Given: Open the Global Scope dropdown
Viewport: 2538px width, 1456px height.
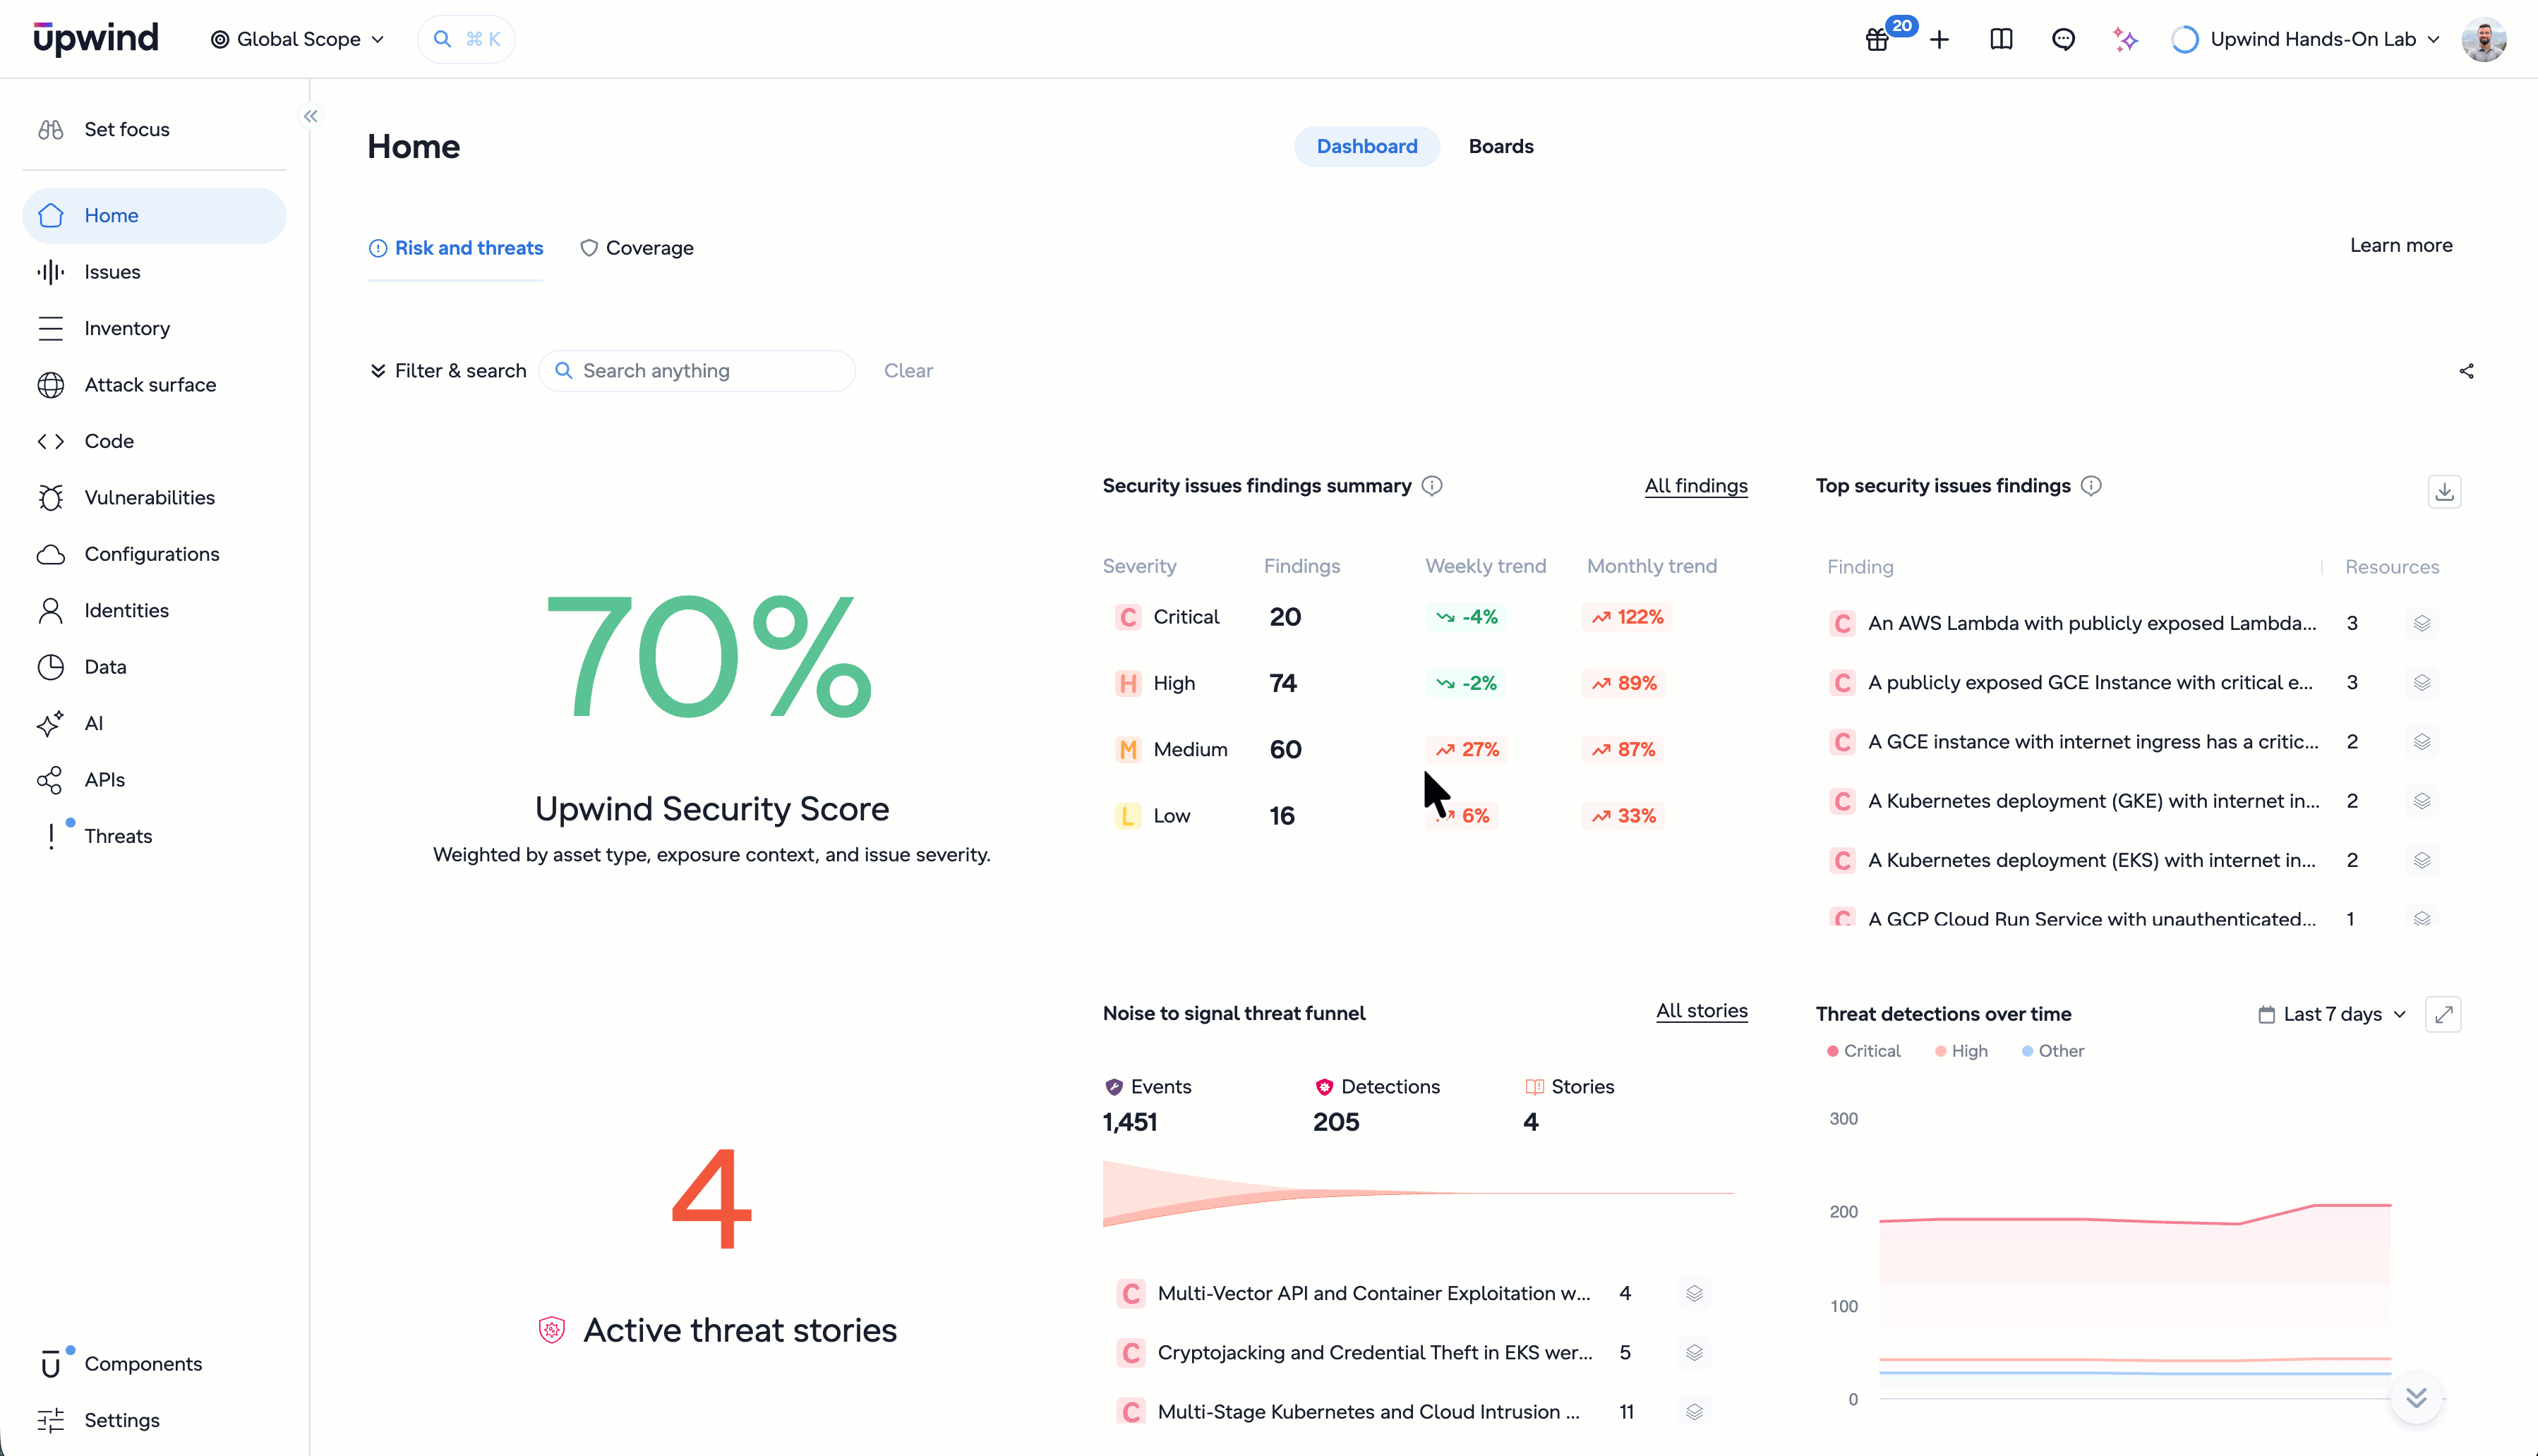Looking at the screenshot, I should (297, 39).
